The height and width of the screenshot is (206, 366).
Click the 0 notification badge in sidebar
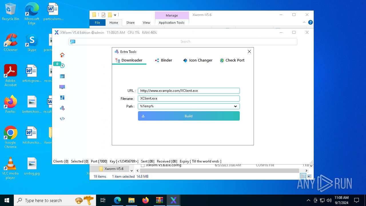(x=57, y=64)
